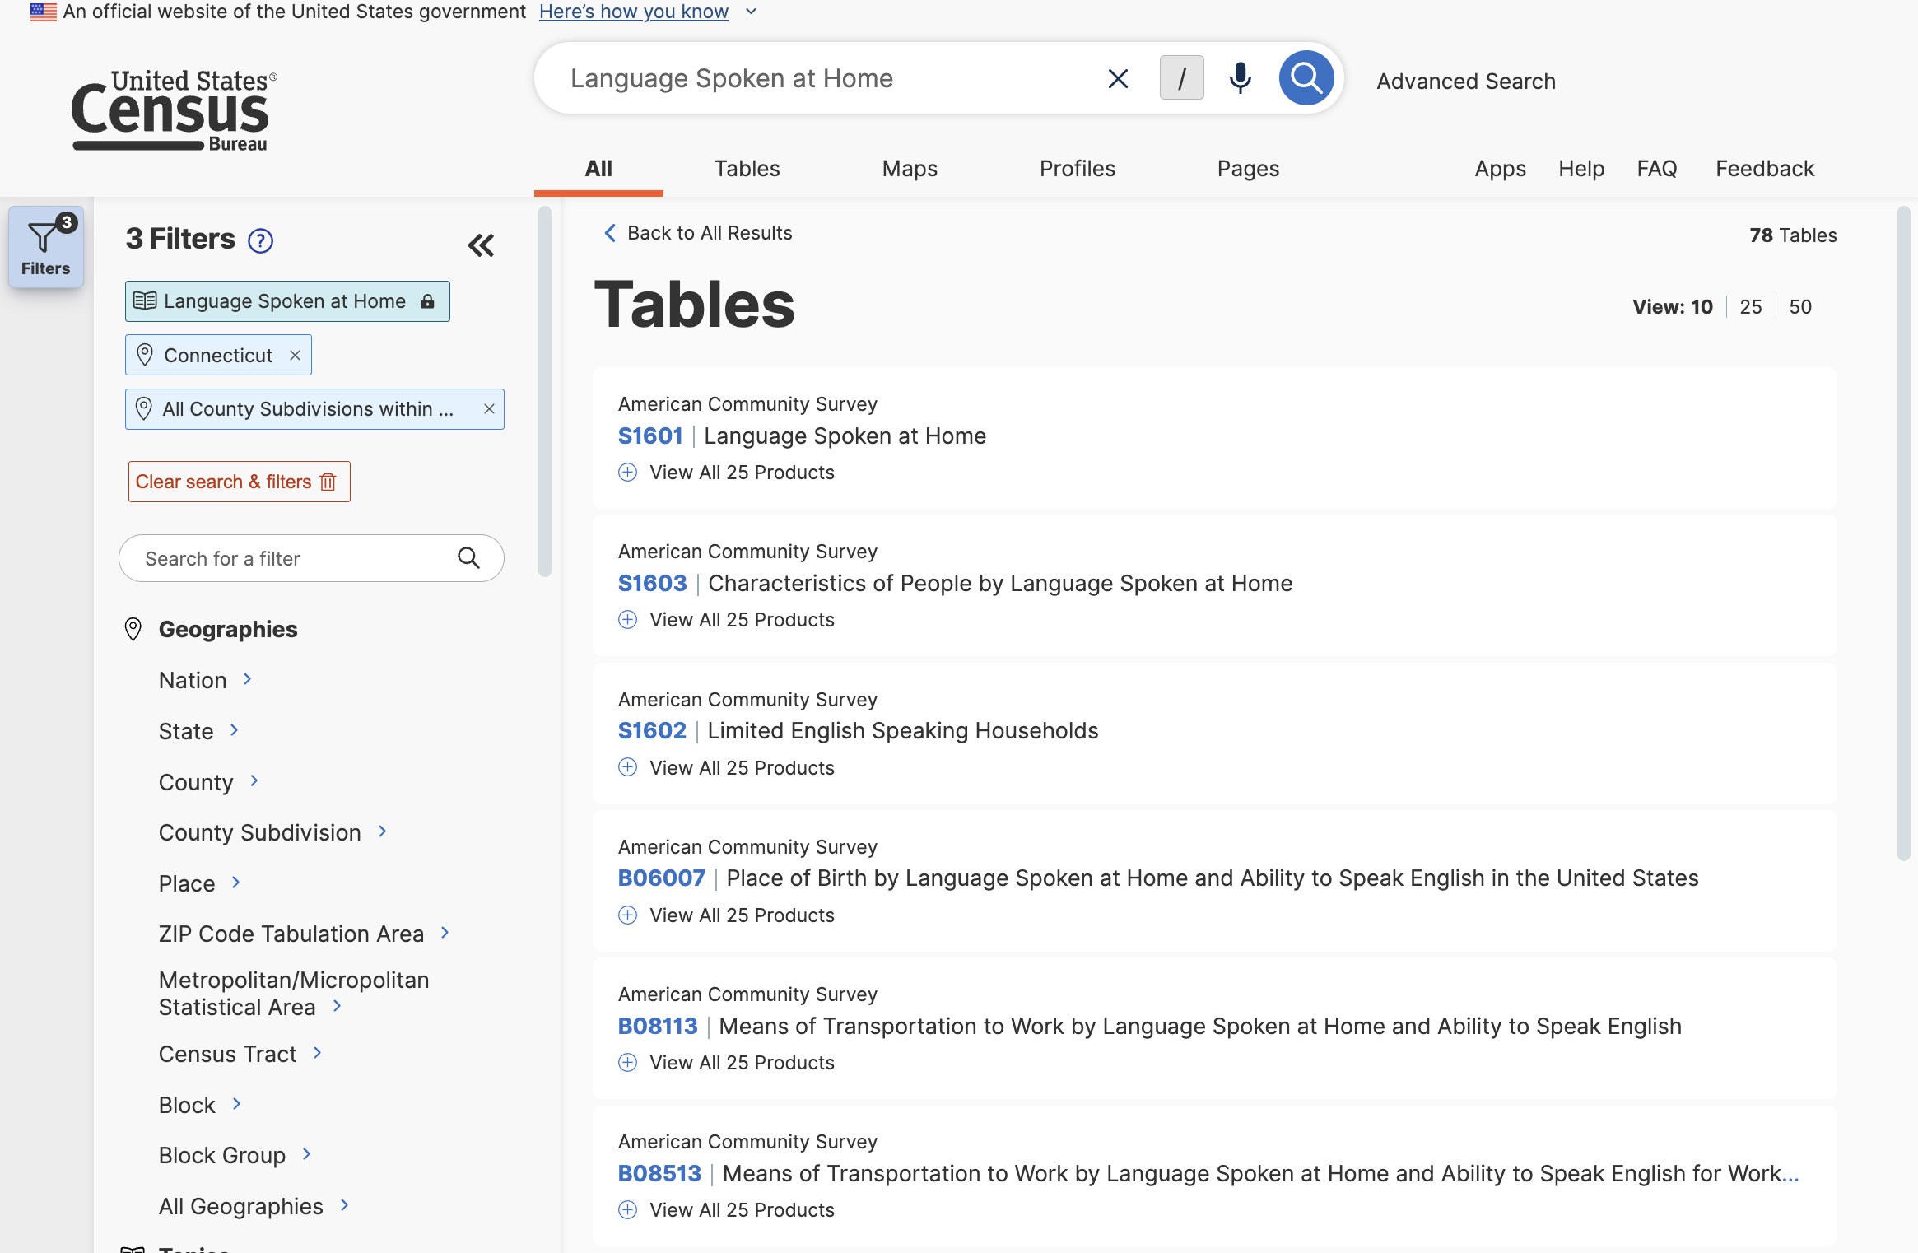Image resolution: width=1918 pixels, height=1253 pixels.
Task: Switch to the Maps tab
Action: click(909, 168)
